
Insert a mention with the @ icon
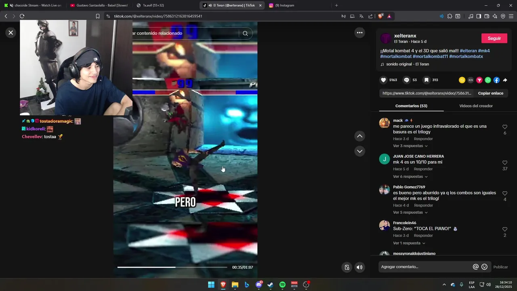[x=476, y=267]
